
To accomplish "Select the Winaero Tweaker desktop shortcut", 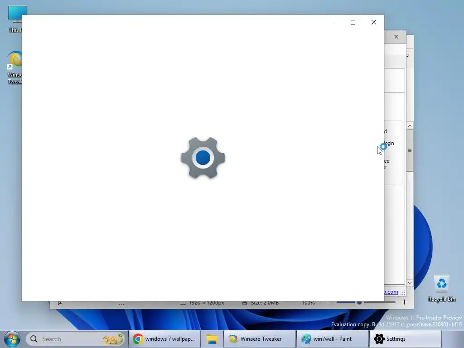I will click(x=14, y=68).
